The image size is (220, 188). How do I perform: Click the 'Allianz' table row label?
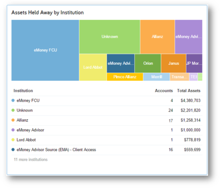22,120
